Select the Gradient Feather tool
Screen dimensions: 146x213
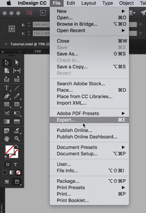coord(17,121)
